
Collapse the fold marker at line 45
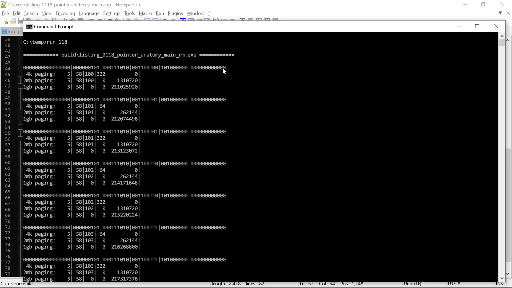click(20, 74)
